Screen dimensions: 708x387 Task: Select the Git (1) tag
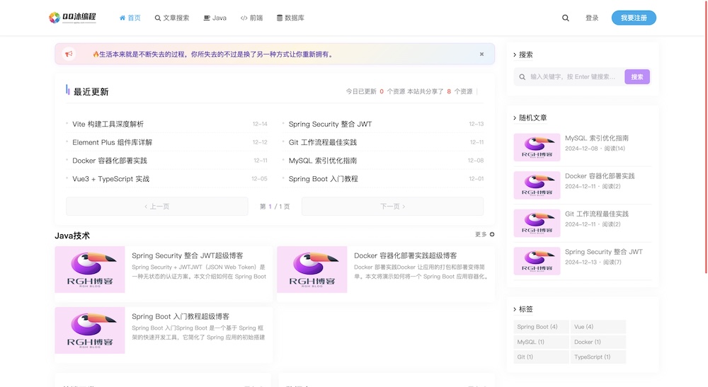click(x=541, y=357)
